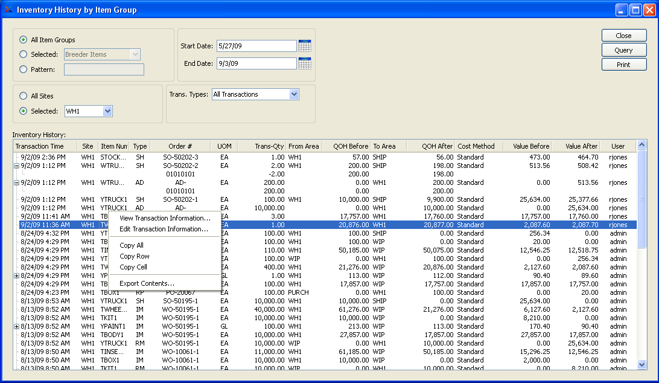Image resolution: width=659 pixels, height=383 pixels.
Task: Click the xTuple icon in title bar
Action: [8, 10]
